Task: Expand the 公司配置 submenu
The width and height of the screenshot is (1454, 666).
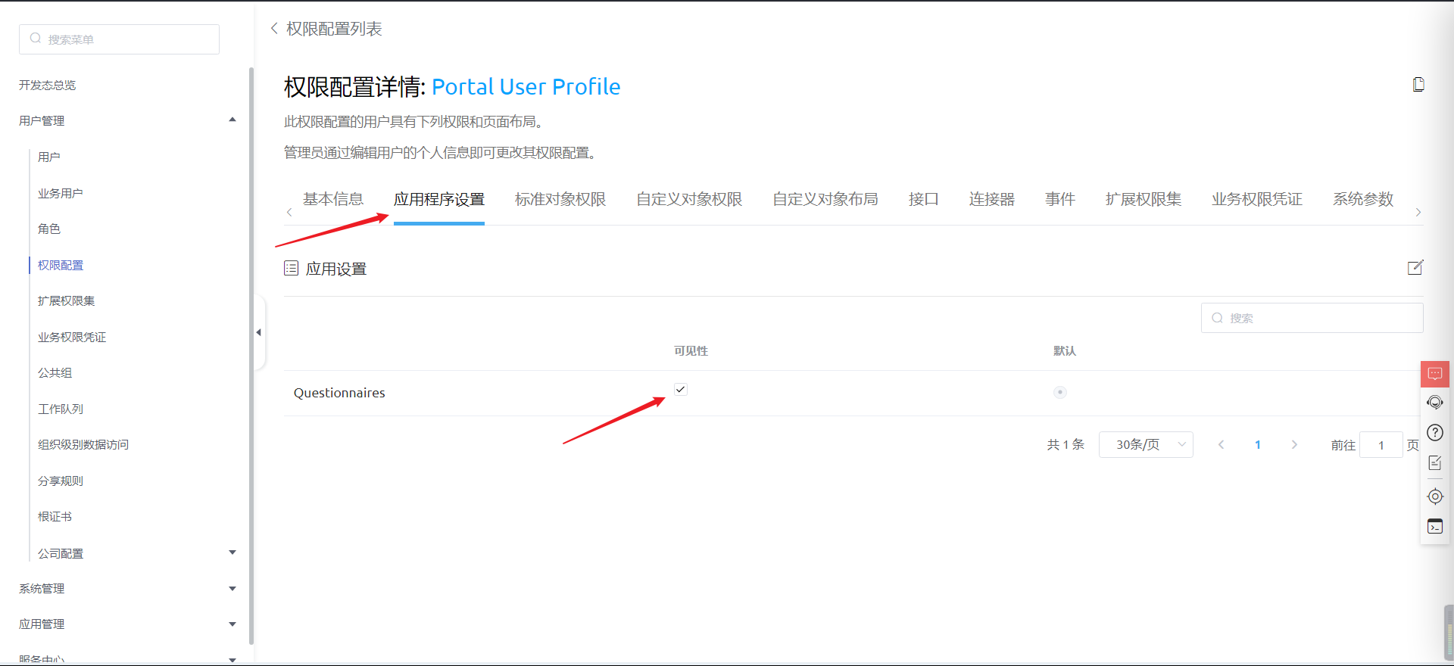Action: (232, 552)
